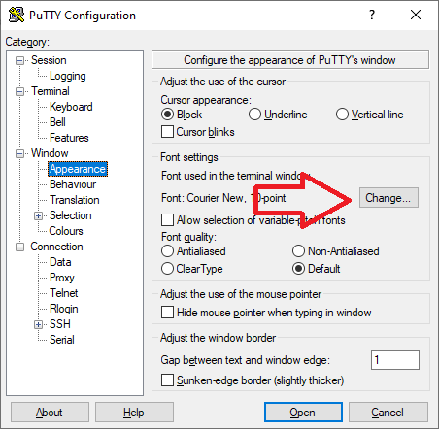Open the Colours category

66,231
